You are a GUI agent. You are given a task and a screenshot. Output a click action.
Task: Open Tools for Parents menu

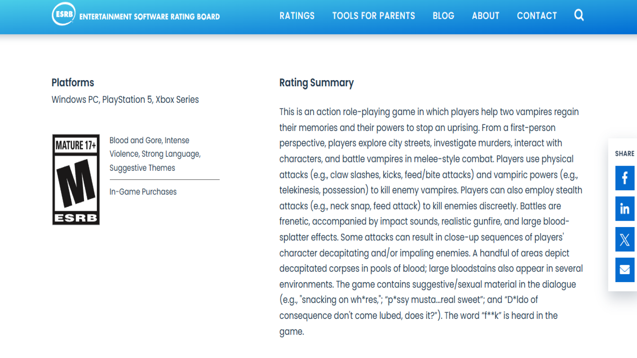[374, 16]
